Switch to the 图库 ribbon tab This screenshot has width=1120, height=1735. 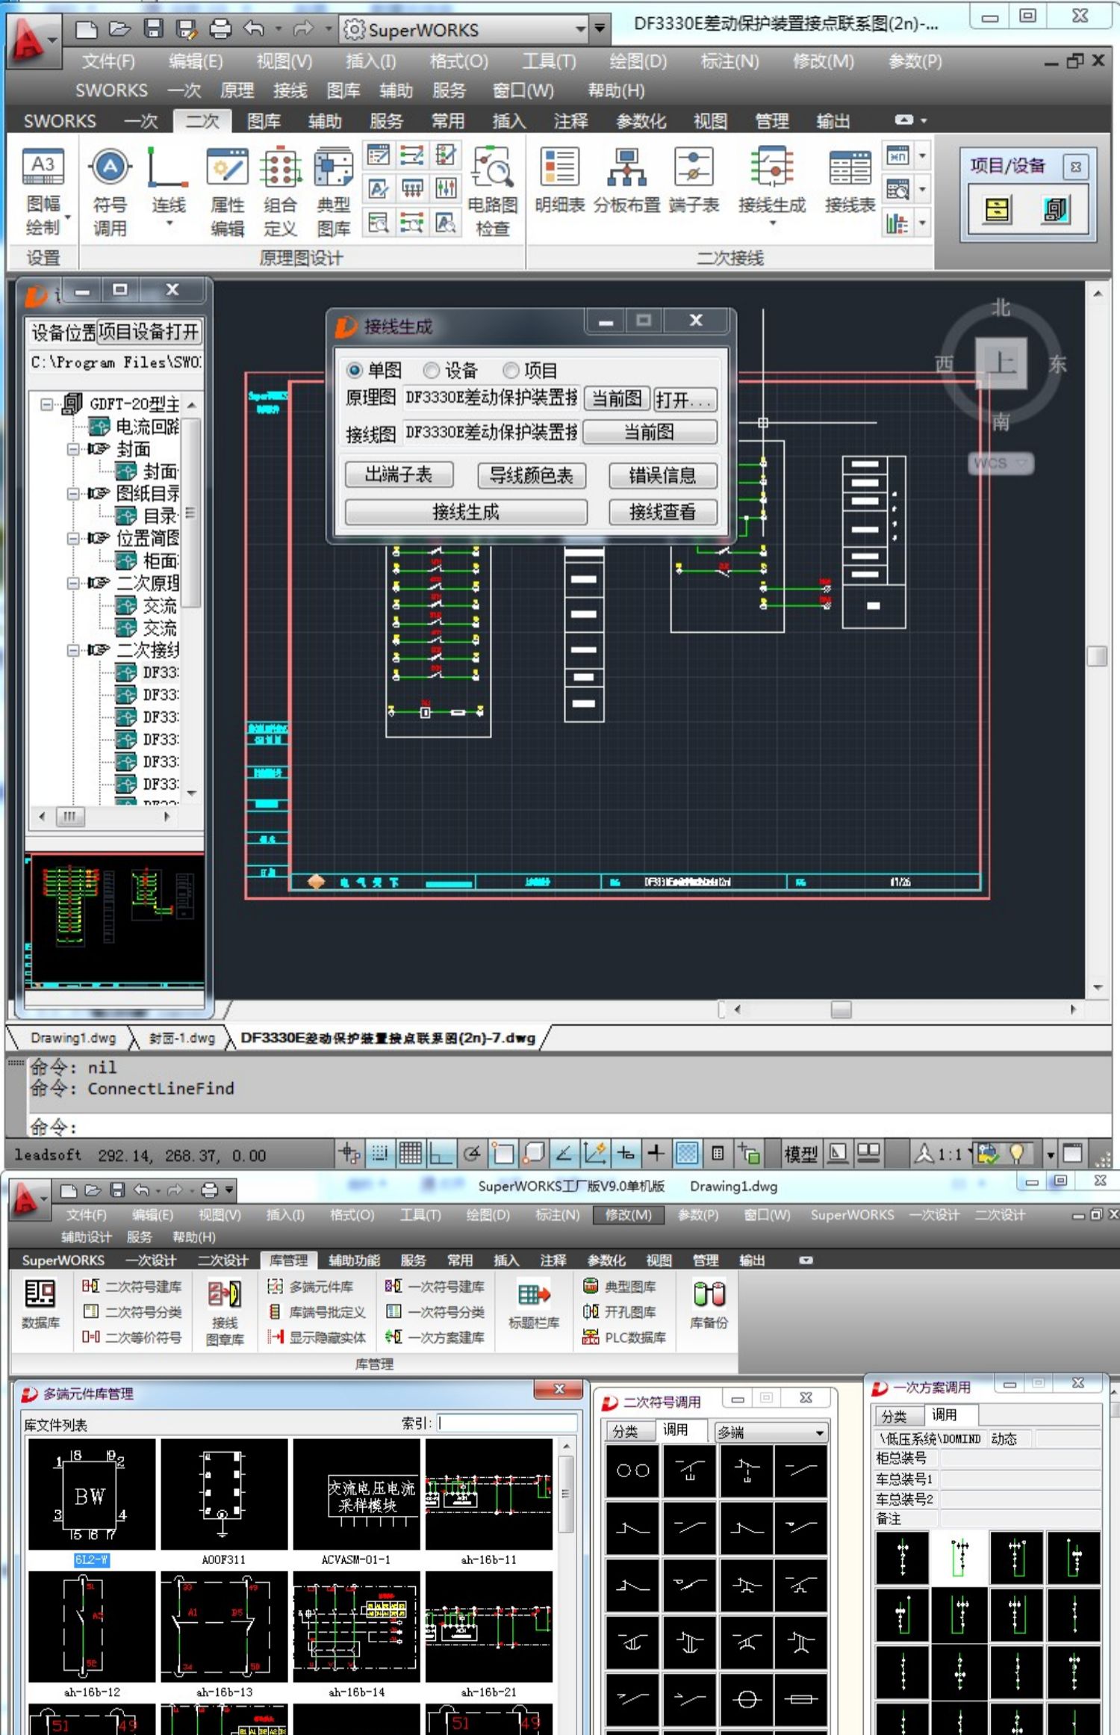[264, 121]
